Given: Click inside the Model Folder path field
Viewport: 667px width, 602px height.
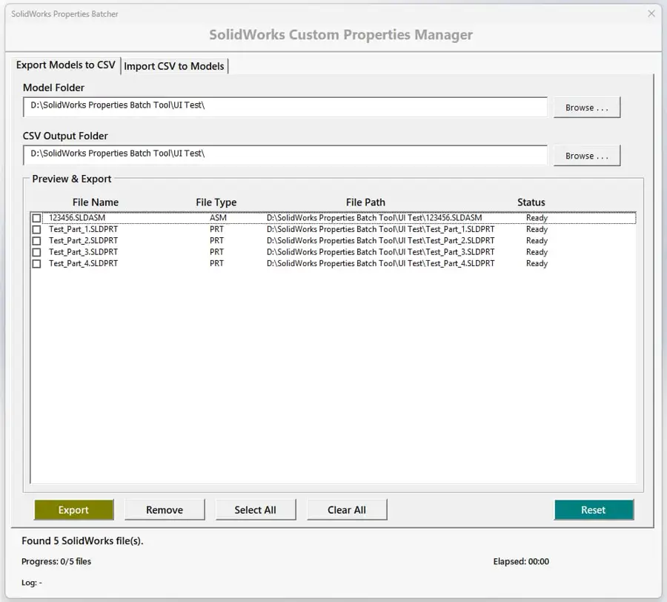Looking at the screenshot, I should [282, 107].
